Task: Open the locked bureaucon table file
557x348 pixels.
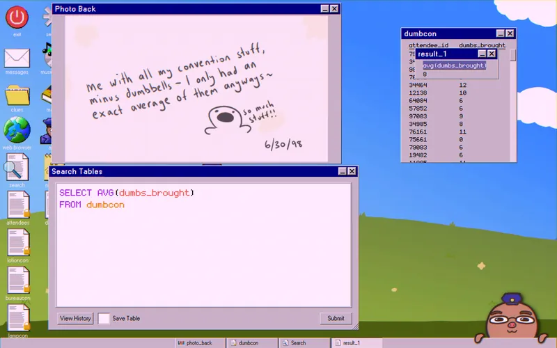Action: [x=19, y=280]
